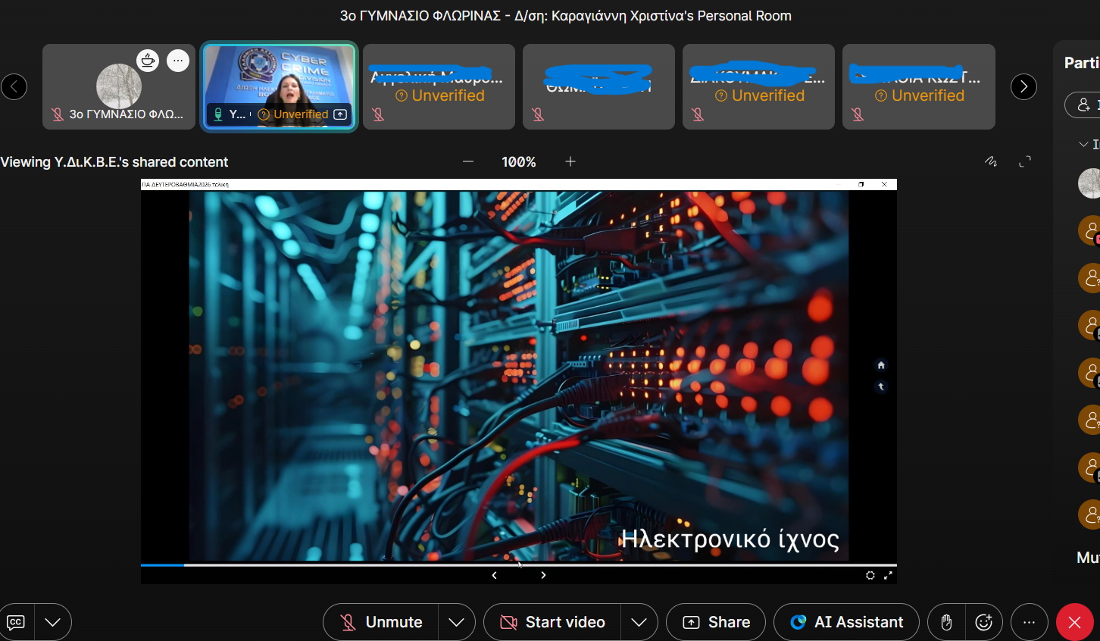Open more options on 3ο ΓΥΜΝΑΣΙΟ tile
Screen dimensions: 1100x641
[x=178, y=61]
